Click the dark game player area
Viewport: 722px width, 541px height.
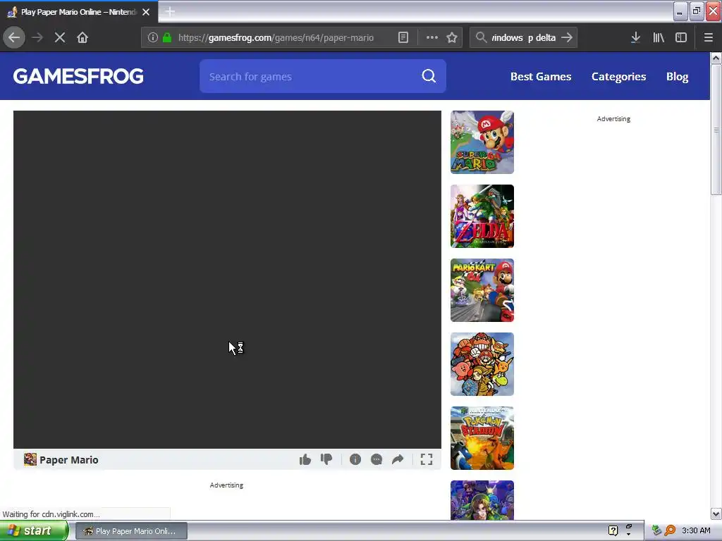(227, 279)
